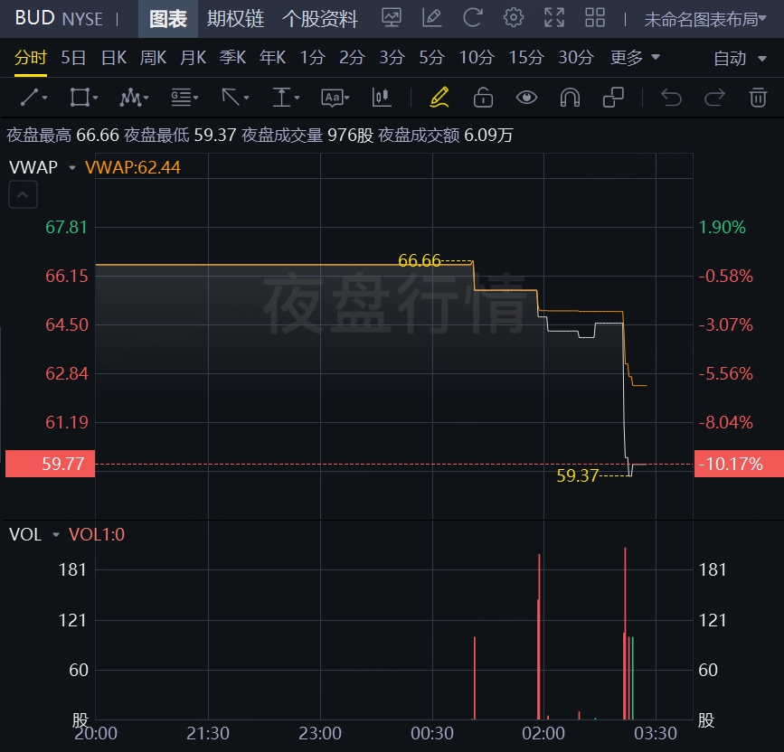Delete drawings with trash icon
Image resolution: width=784 pixels, height=752 pixels.
click(x=758, y=98)
